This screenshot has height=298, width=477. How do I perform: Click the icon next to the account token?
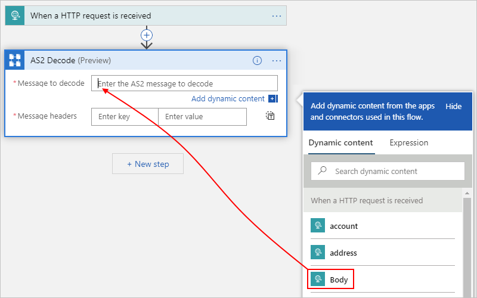318,225
